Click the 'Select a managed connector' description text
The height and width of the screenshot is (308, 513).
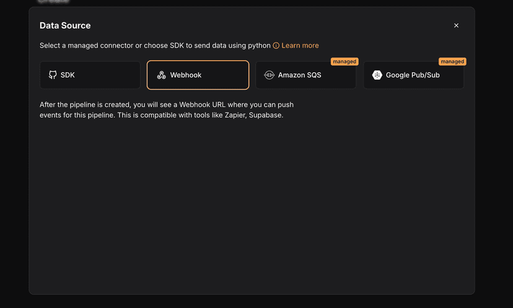tap(155, 45)
